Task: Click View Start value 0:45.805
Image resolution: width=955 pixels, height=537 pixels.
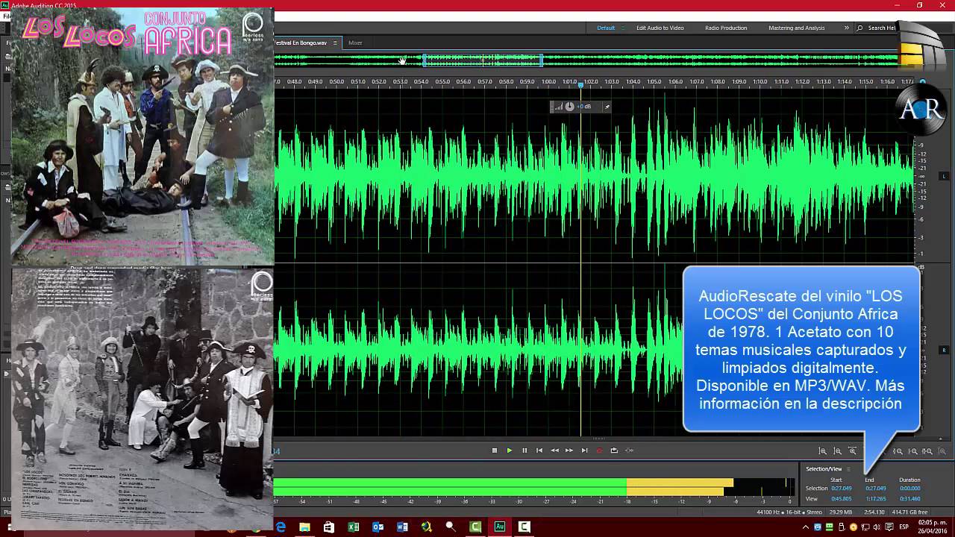Action: click(x=842, y=498)
